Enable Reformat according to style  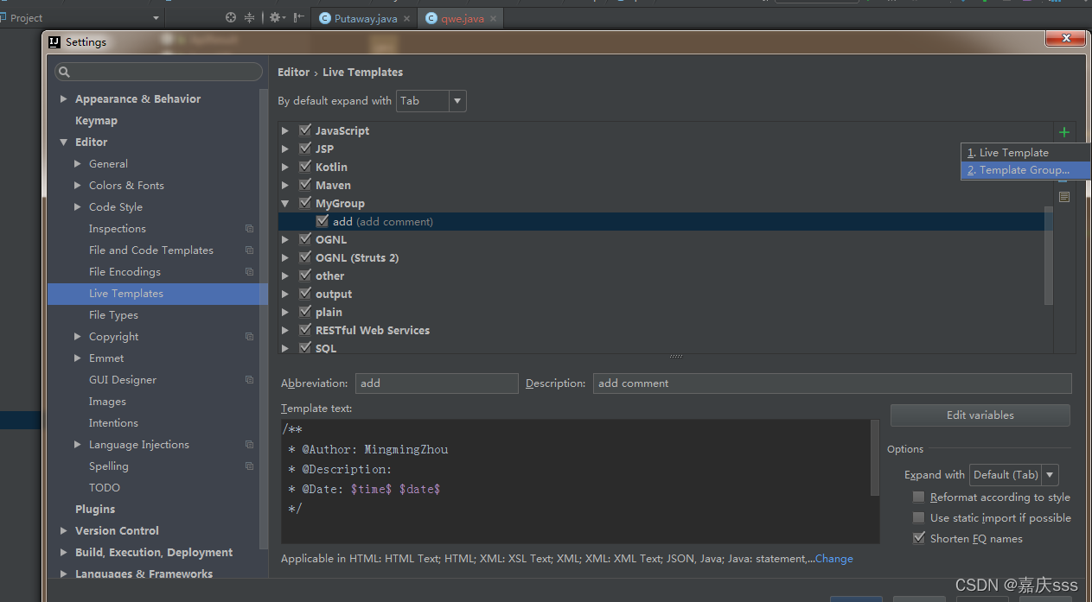click(x=918, y=497)
